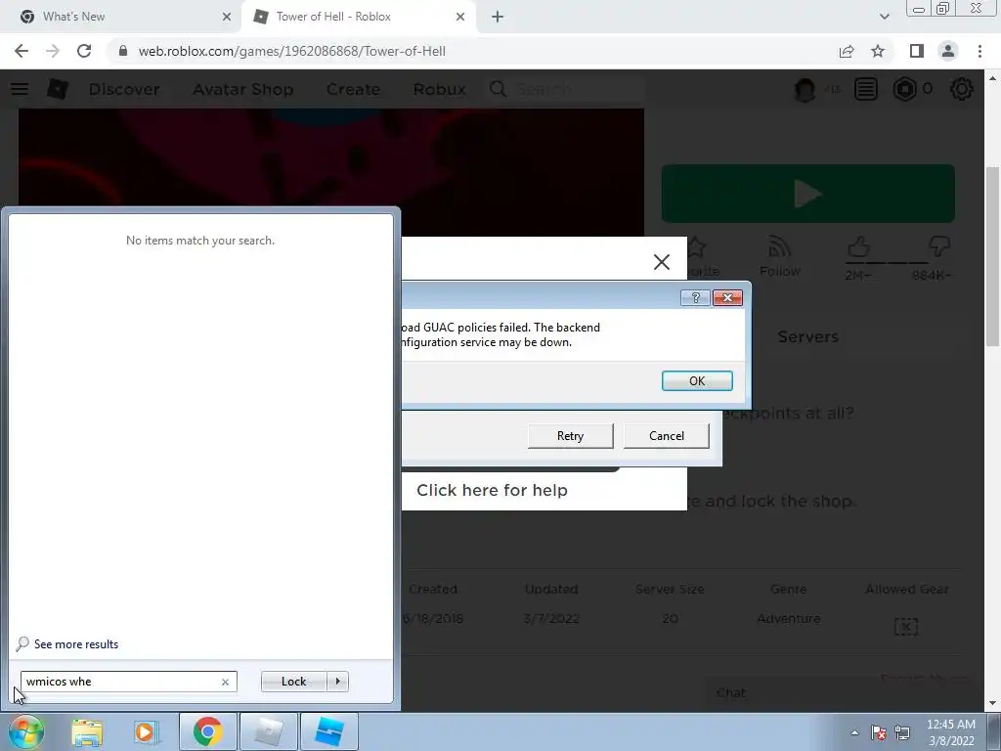Open the blue Roblox Studio taskbar icon
Viewport: 1001px width, 751px height.
click(328, 731)
